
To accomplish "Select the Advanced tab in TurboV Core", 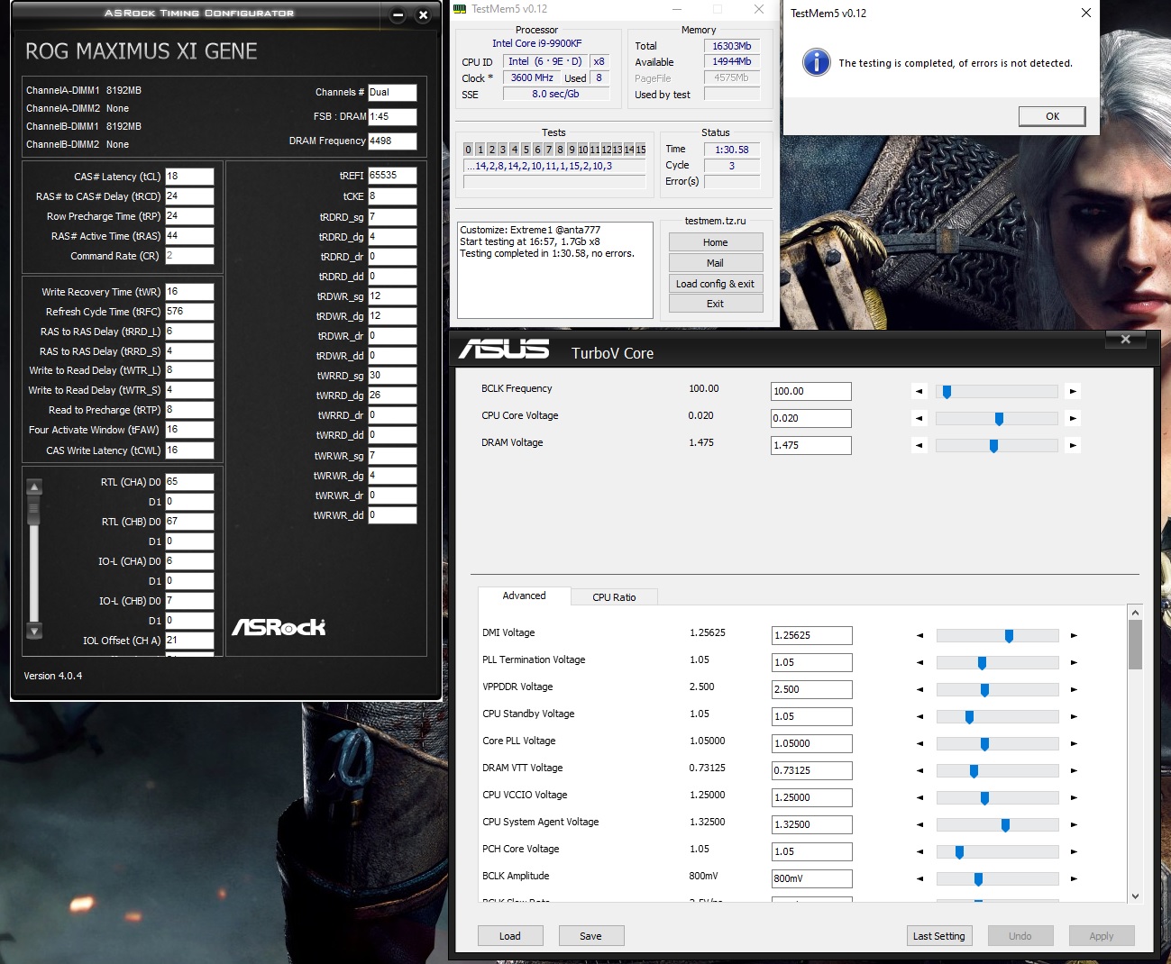I will point(524,596).
